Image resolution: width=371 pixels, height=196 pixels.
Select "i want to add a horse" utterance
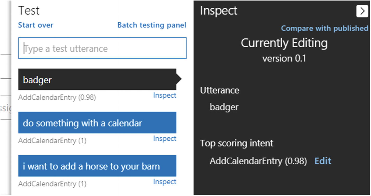coord(97,166)
